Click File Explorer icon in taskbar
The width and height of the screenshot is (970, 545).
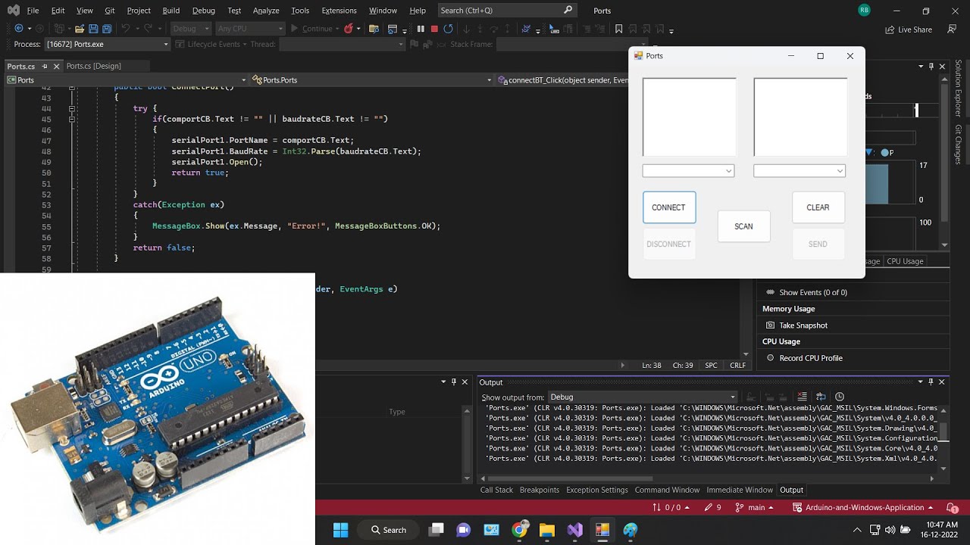[547, 529]
